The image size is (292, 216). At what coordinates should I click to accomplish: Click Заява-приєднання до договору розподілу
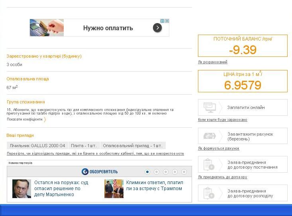243,193
